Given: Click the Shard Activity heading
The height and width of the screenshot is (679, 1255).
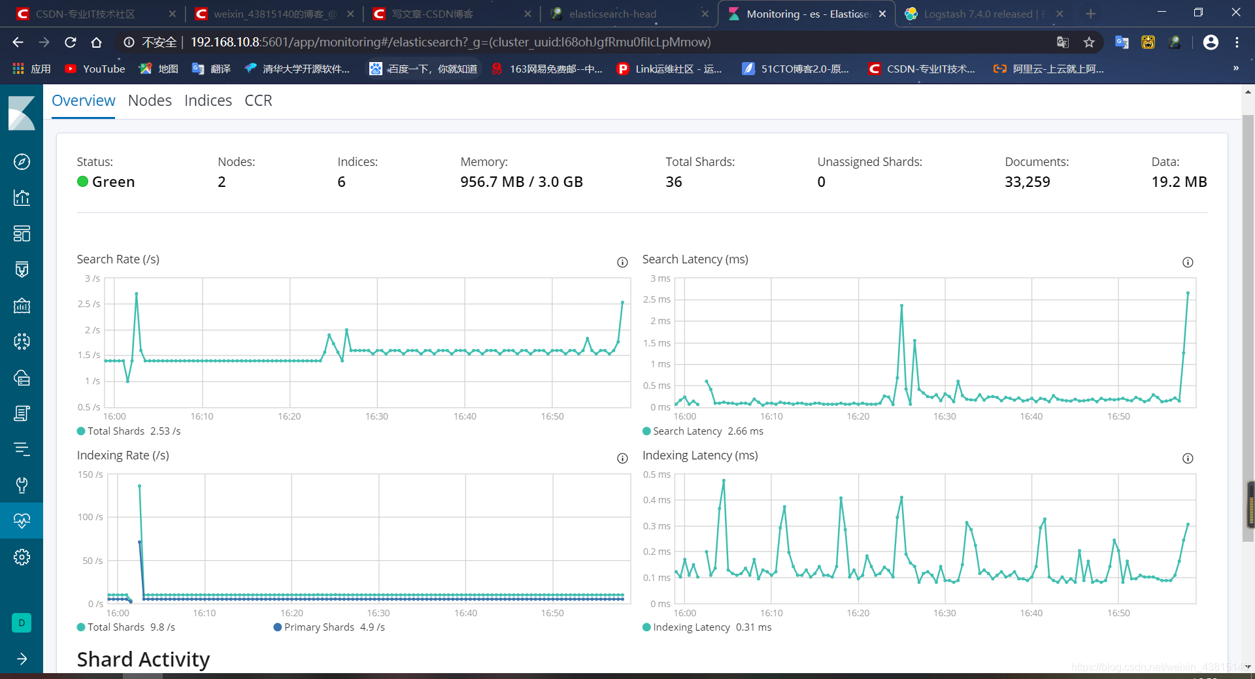Looking at the screenshot, I should [143, 659].
